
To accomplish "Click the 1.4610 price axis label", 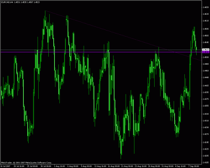I will pos(206,21).
